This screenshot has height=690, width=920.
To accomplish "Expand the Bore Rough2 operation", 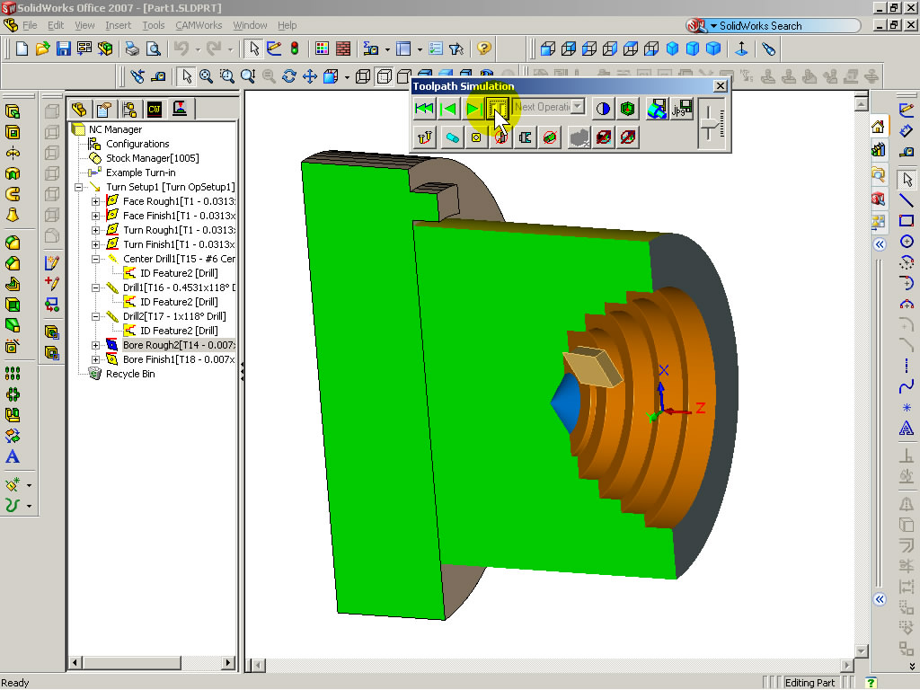I will 95,345.
